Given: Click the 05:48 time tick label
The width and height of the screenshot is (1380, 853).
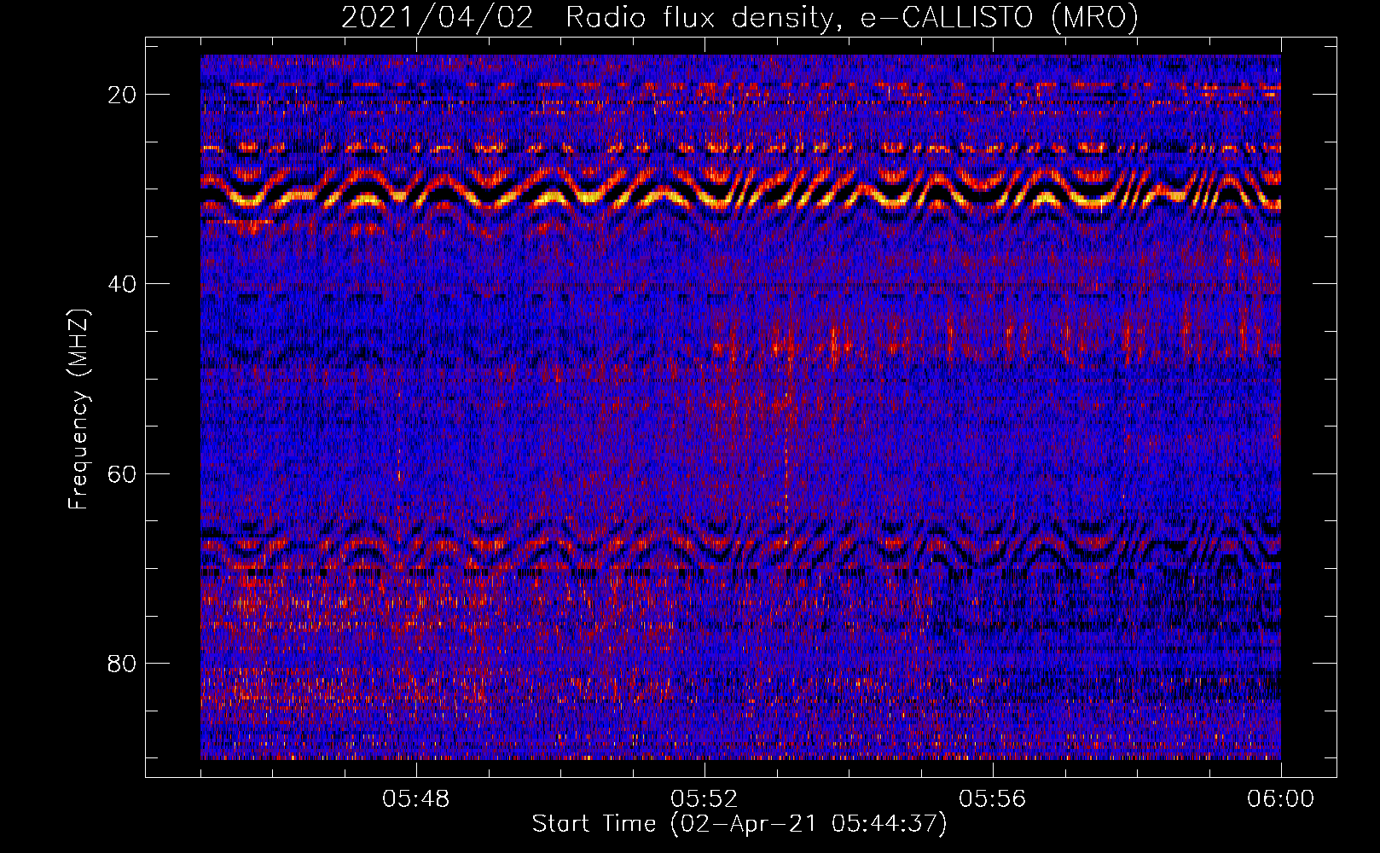Looking at the screenshot, I should point(416,799).
